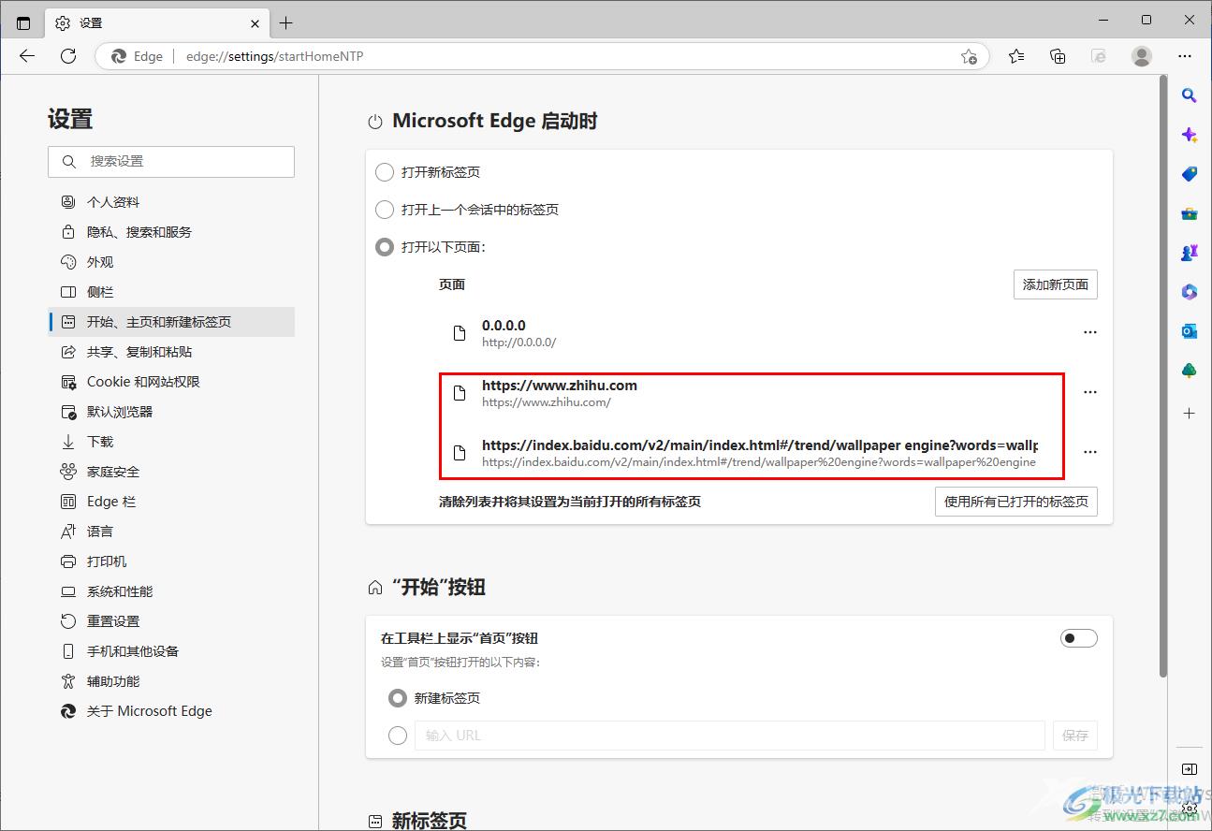Open Edge 栏 settings section
Viewport: 1212px width, 831px height.
(x=171, y=502)
